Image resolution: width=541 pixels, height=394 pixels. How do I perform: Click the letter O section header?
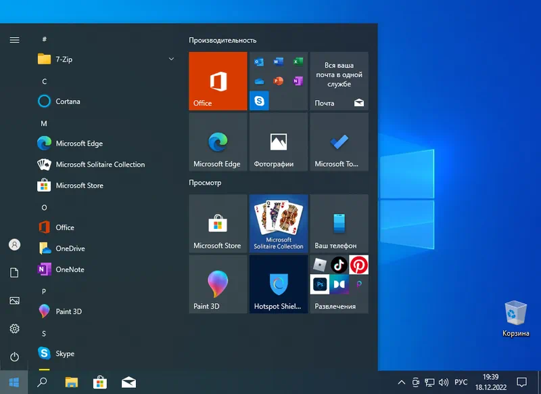(x=44, y=208)
